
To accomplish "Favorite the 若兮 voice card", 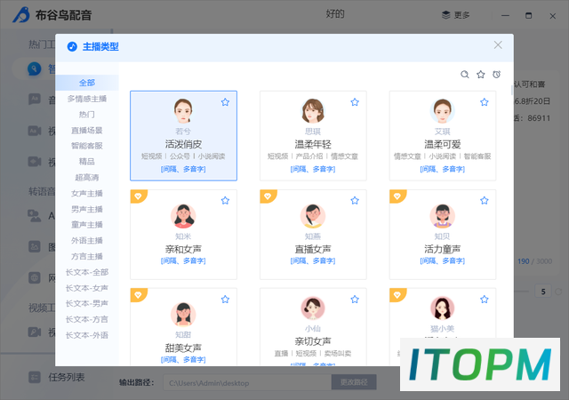I will click(x=225, y=102).
